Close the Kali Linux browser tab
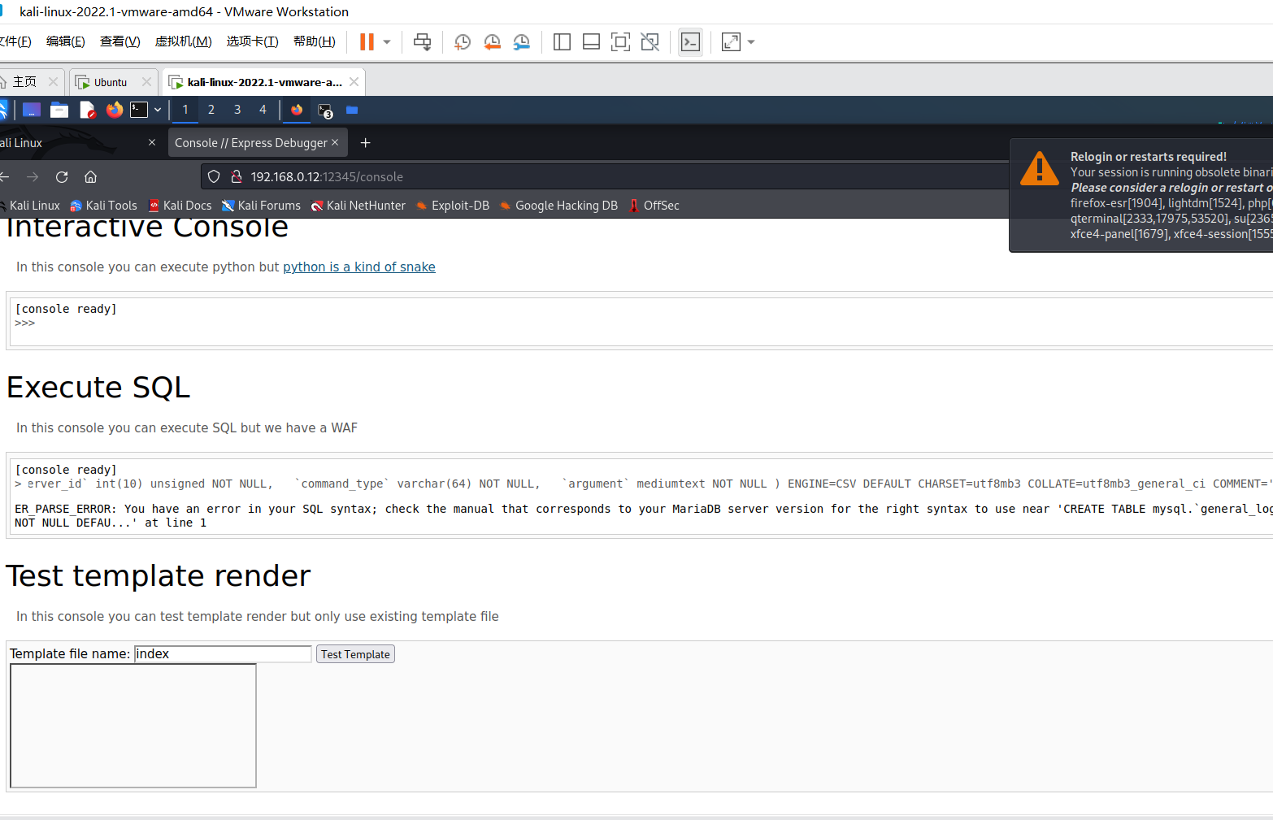 152,142
